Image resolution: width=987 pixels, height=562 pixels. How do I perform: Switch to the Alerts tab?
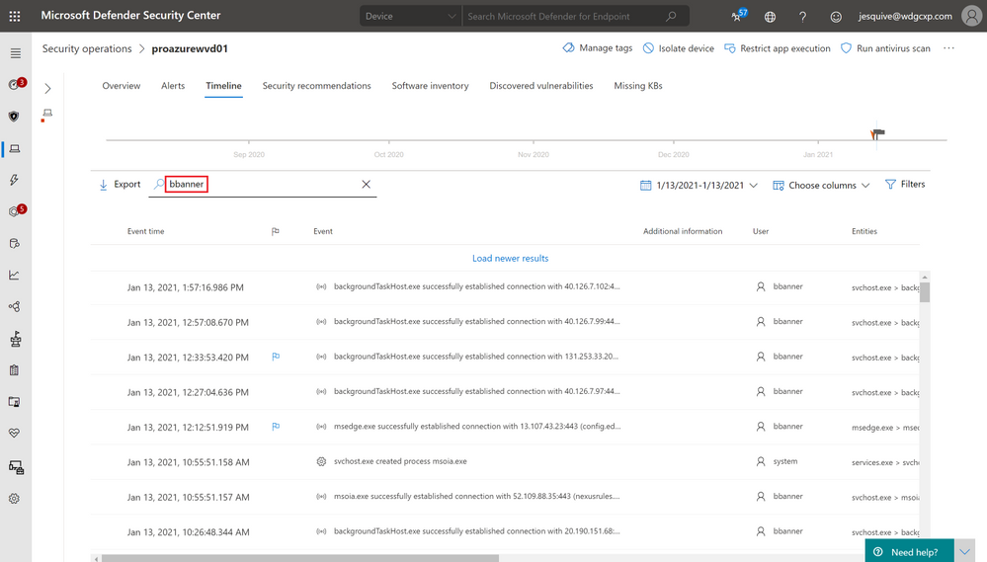pyautogui.click(x=173, y=86)
